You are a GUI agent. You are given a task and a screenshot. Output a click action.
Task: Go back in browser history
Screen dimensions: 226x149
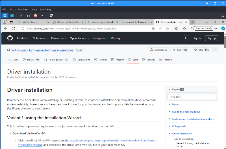6,29
